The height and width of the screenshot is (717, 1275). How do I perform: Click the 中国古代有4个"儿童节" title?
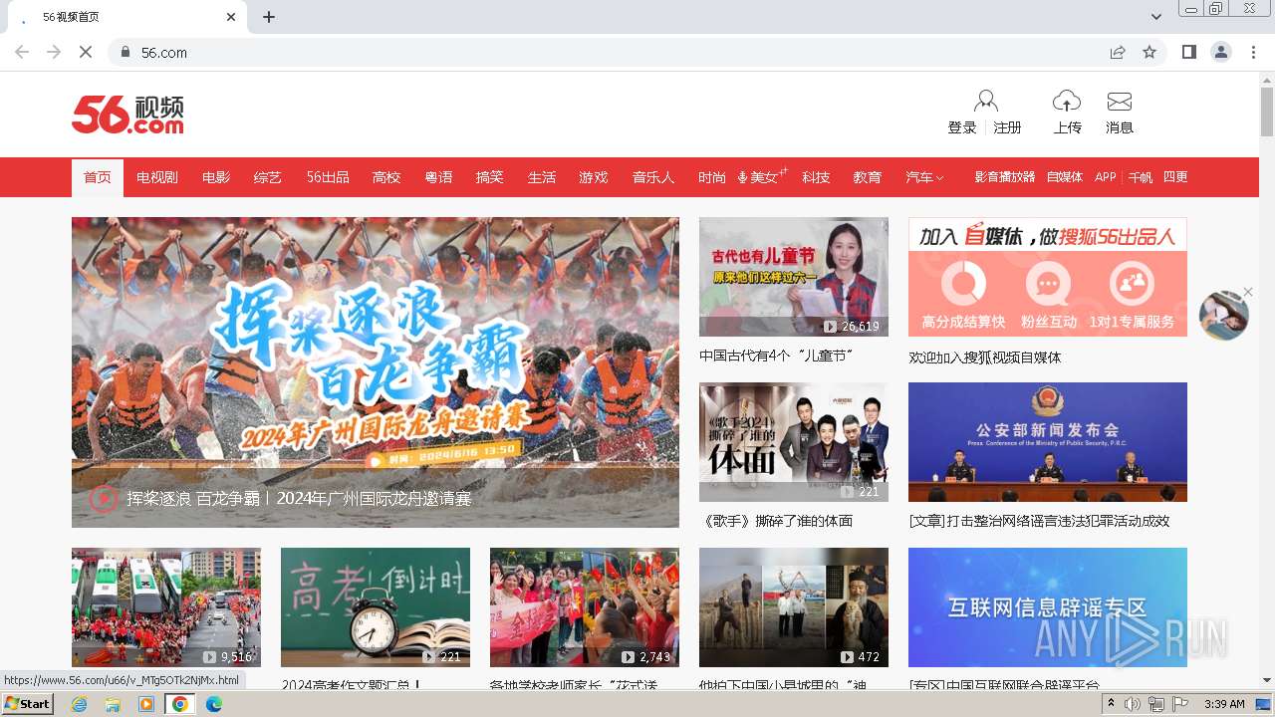(776, 356)
